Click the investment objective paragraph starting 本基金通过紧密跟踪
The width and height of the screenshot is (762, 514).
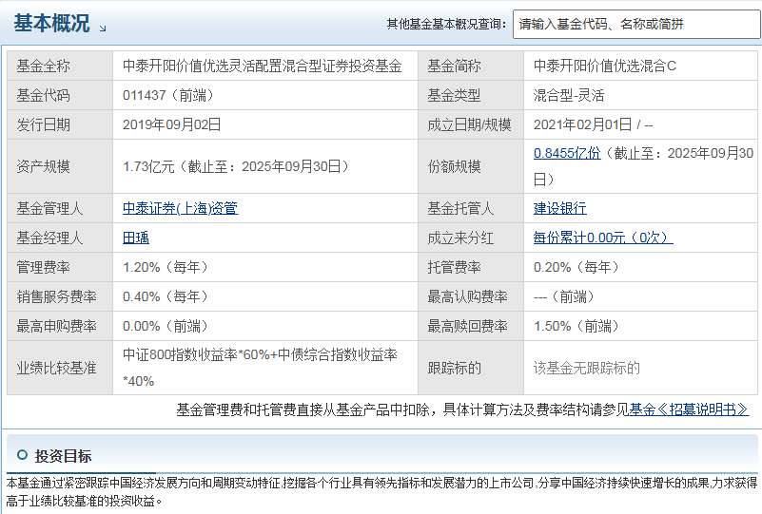point(381,491)
